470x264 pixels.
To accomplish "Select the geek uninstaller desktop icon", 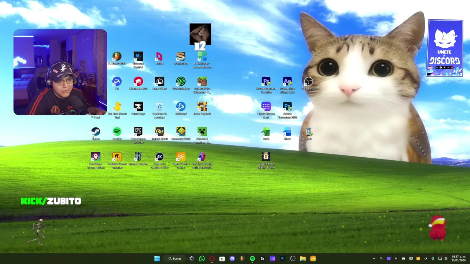I will tap(308, 134).
